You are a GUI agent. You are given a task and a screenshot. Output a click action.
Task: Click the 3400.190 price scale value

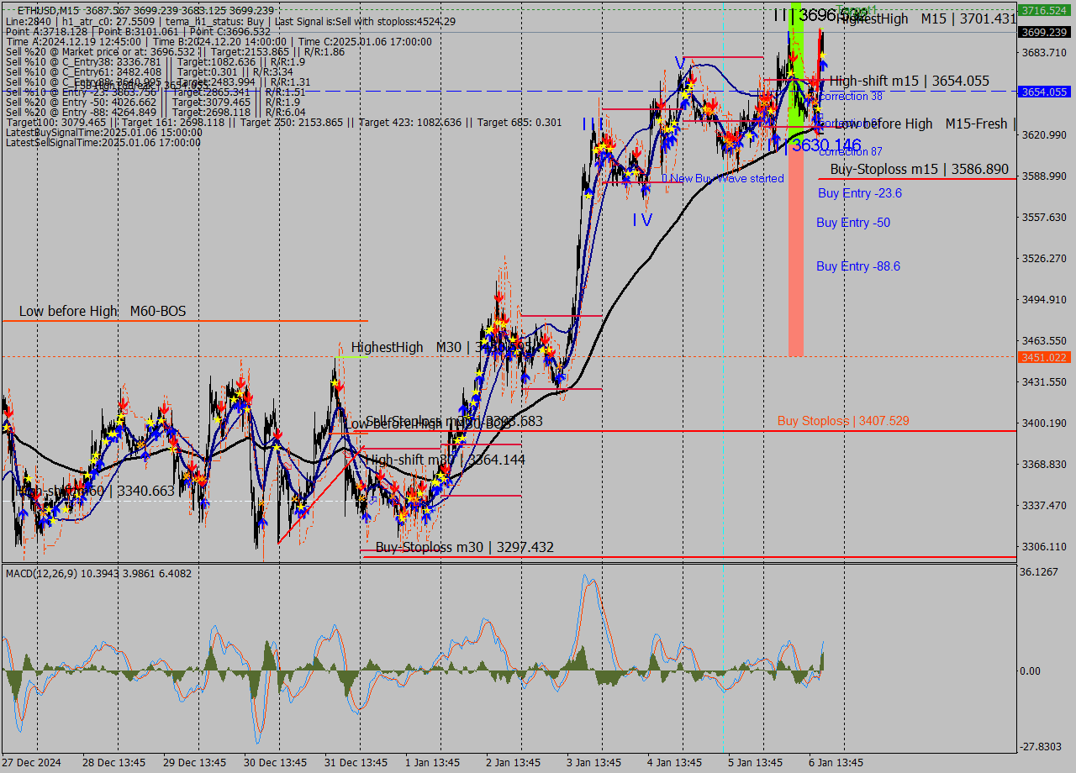coord(1042,423)
